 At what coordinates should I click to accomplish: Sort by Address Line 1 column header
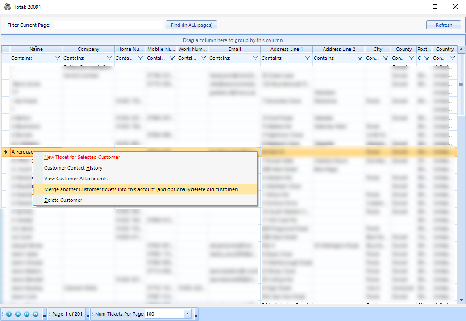(287, 49)
